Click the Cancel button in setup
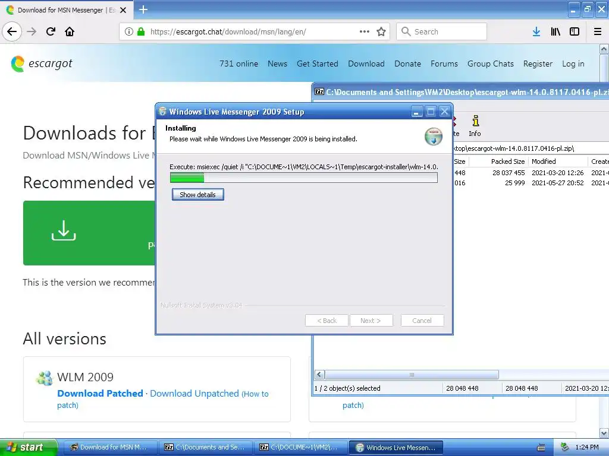Image resolution: width=609 pixels, height=456 pixels. 422,321
